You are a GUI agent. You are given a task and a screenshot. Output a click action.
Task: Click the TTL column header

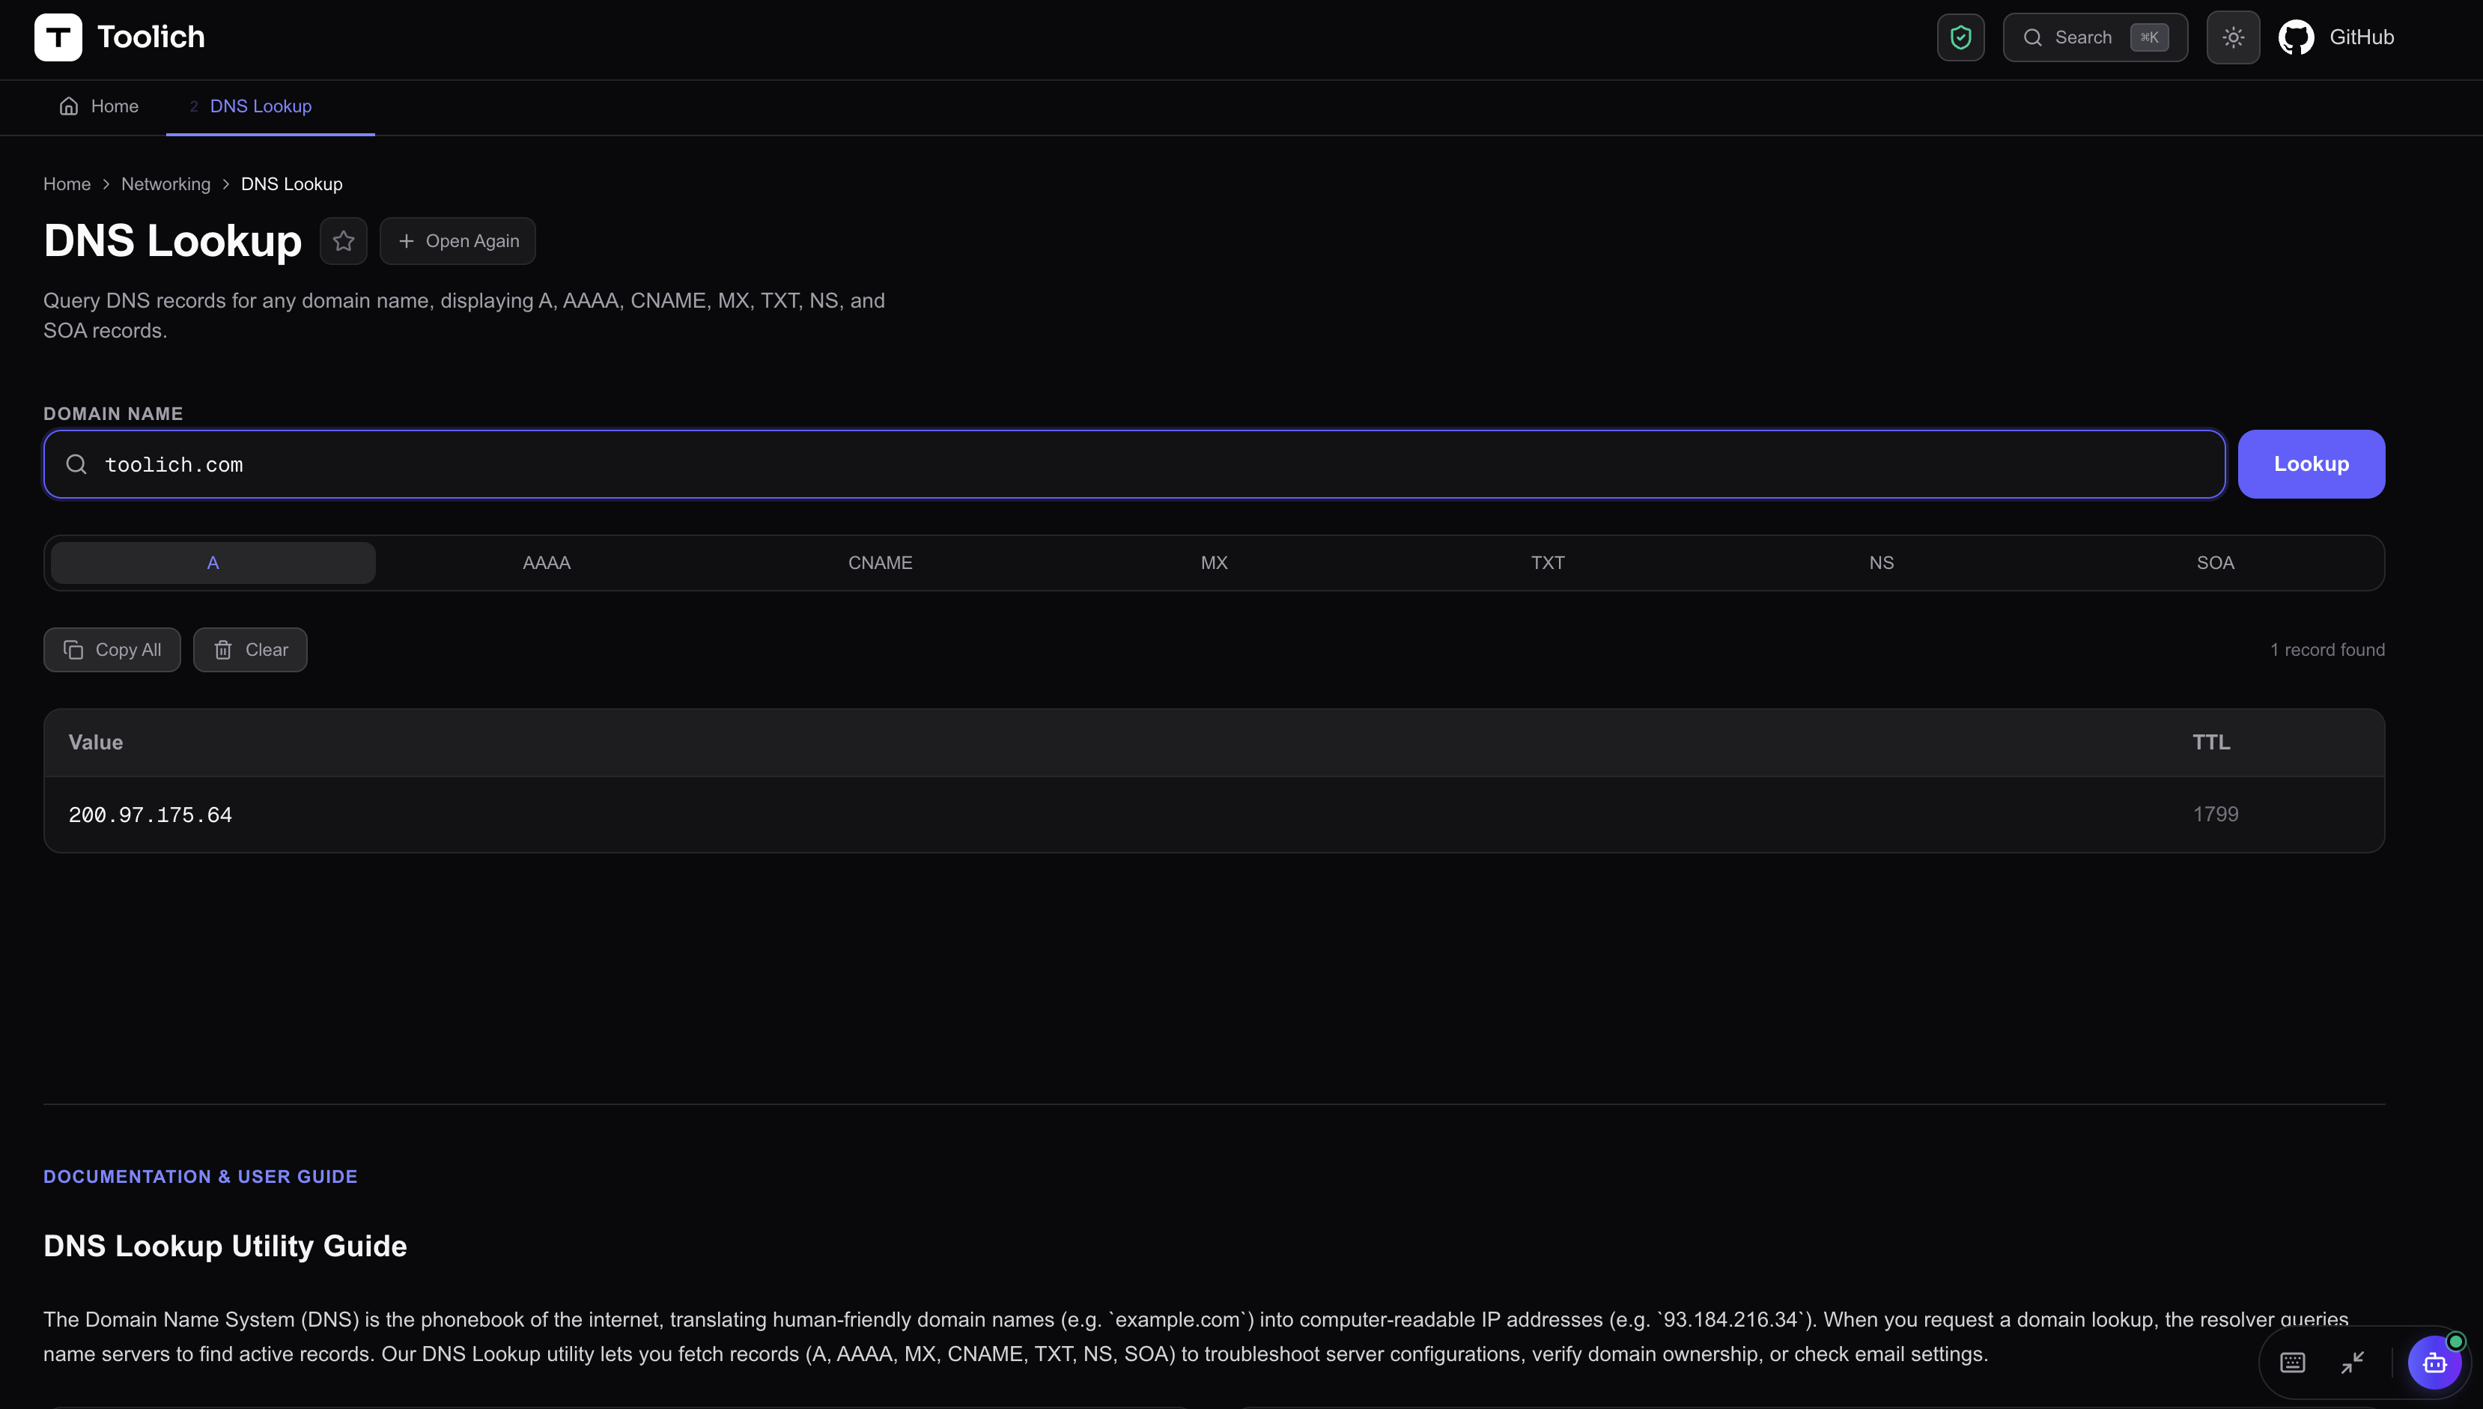click(x=2211, y=742)
